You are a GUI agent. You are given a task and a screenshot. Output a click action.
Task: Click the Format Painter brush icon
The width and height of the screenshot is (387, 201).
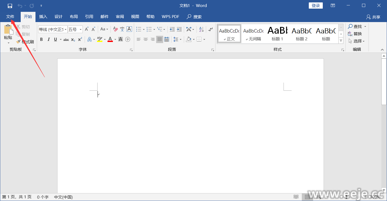point(18,42)
